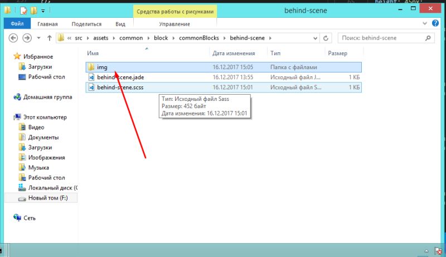This screenshot has height=257, width=446.
Task: Select behind-scene.scss file icon
Action: [91, 88]
